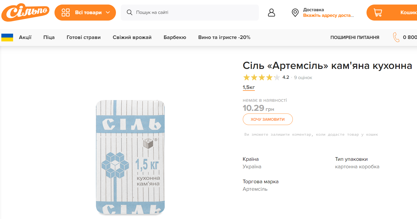Screen dimensions: 417x219
Task: Click the search magnifier icon
Action: coord(130,13)
